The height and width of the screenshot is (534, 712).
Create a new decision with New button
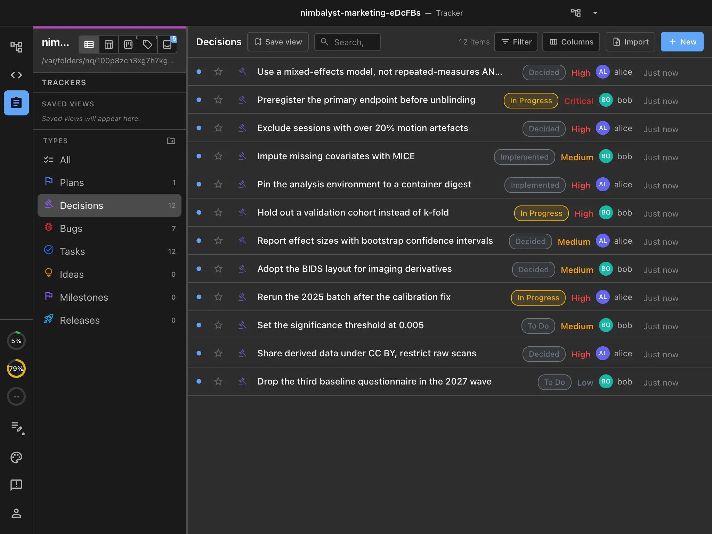click(x=682, y=42)
